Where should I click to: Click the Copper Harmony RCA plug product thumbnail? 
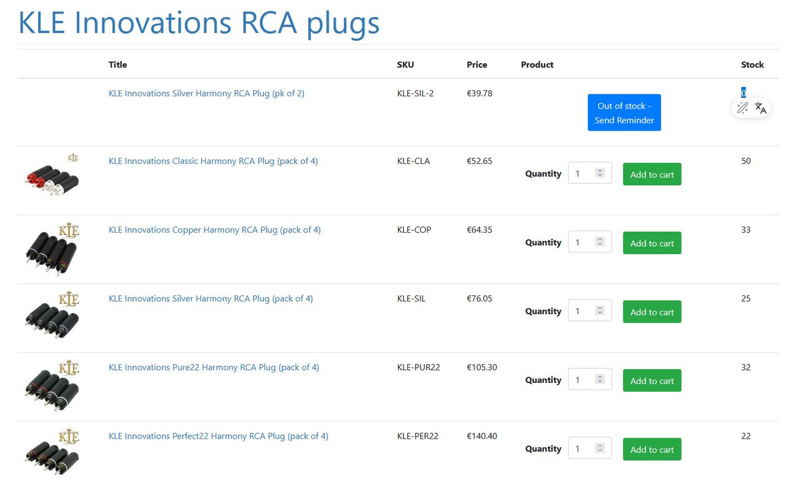52,249
